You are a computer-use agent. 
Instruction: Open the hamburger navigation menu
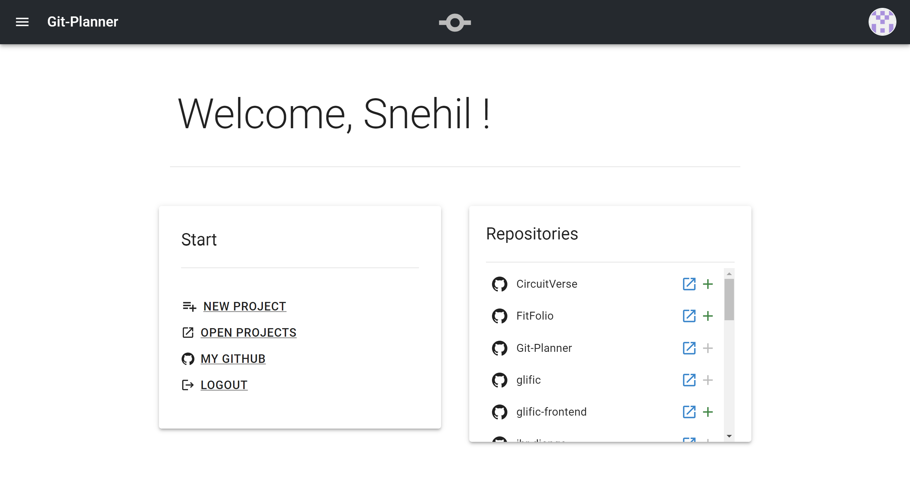(x=22, y=22)
